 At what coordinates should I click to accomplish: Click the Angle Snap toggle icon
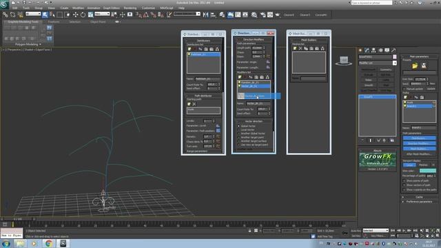[146, 14]
